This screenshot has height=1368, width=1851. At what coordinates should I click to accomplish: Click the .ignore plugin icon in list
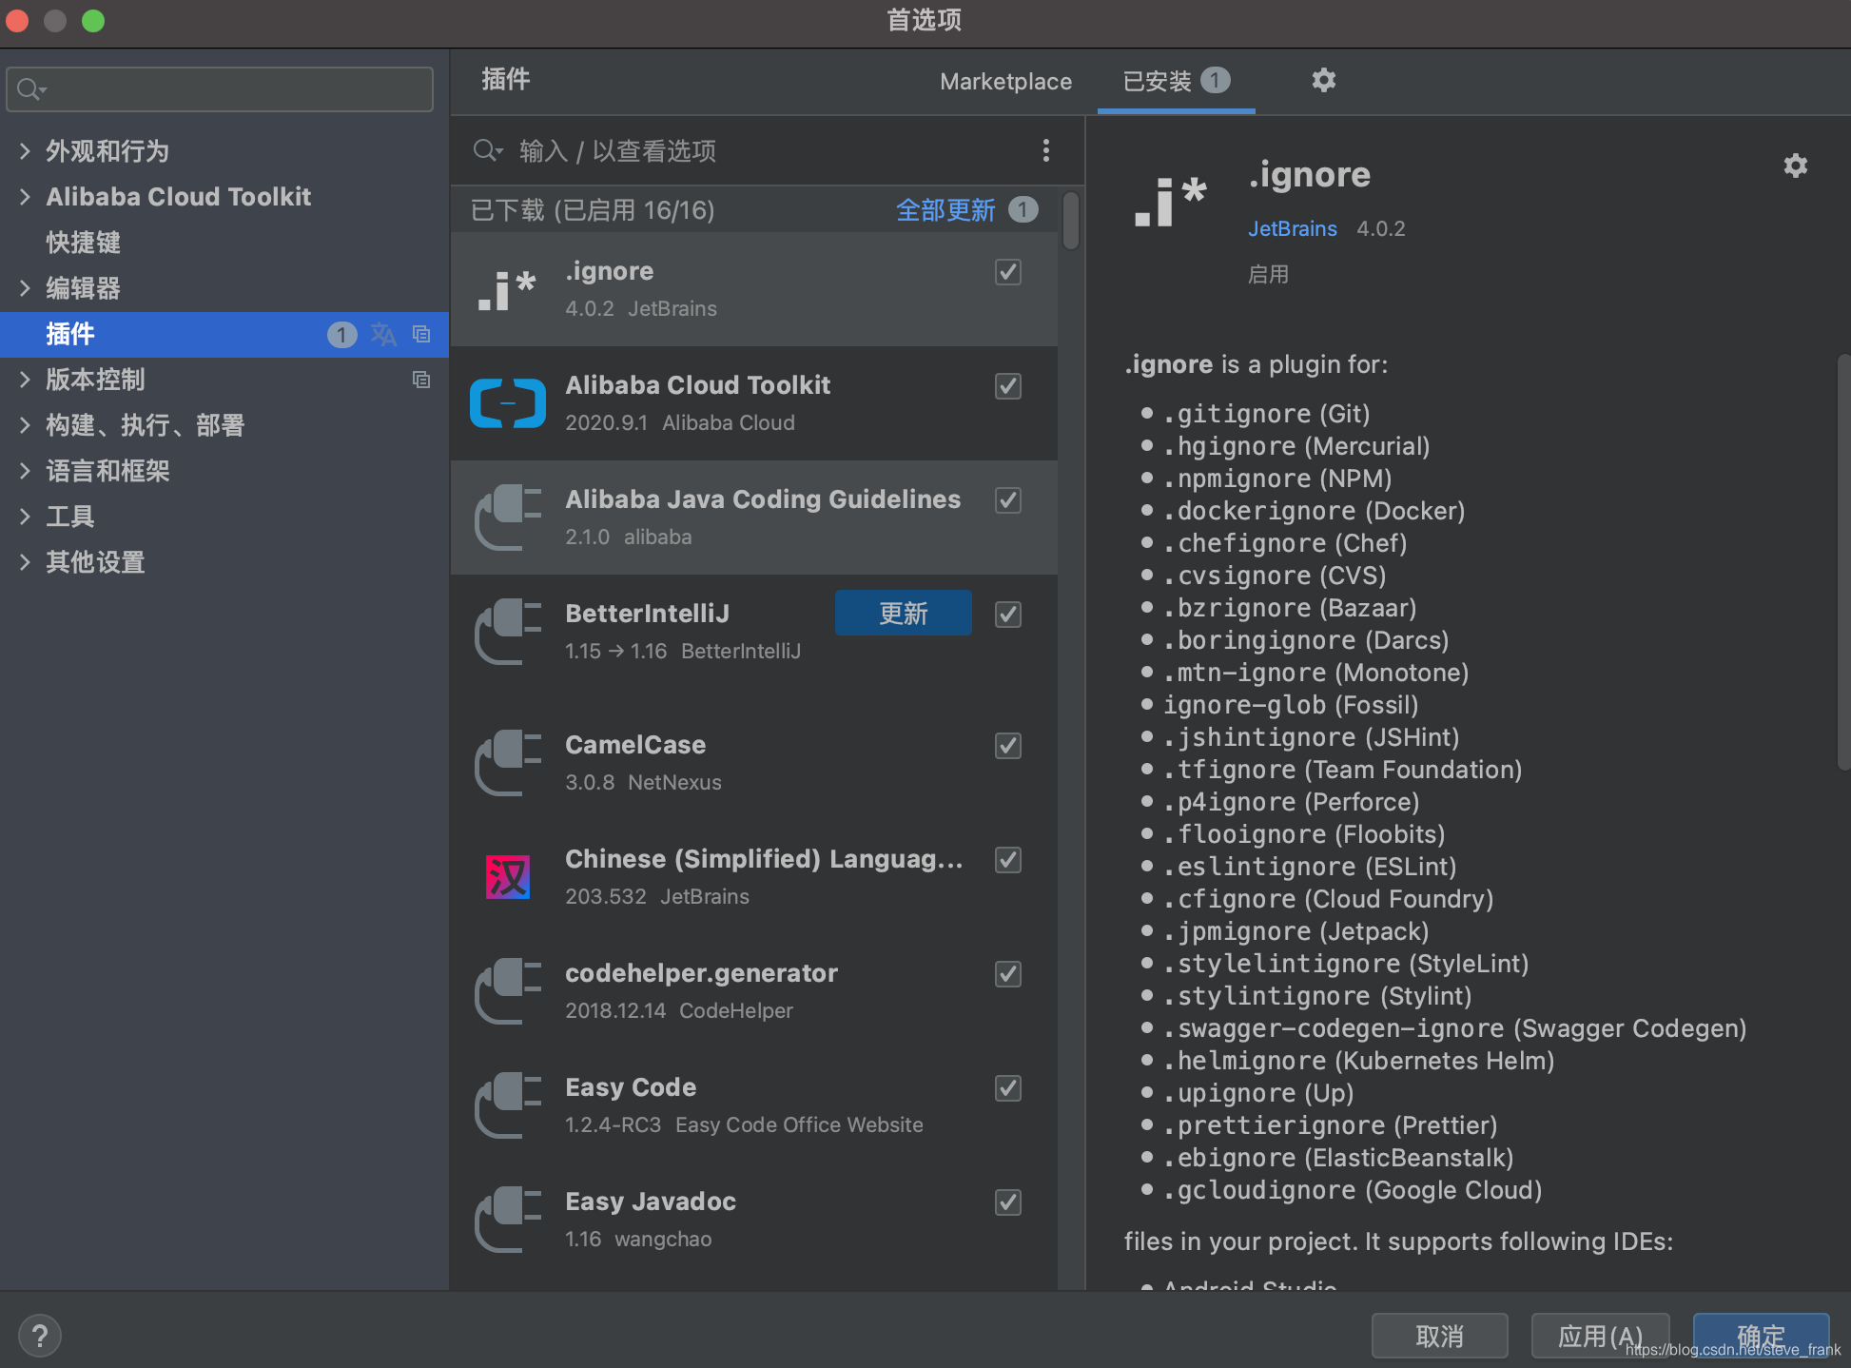(507, 289)
